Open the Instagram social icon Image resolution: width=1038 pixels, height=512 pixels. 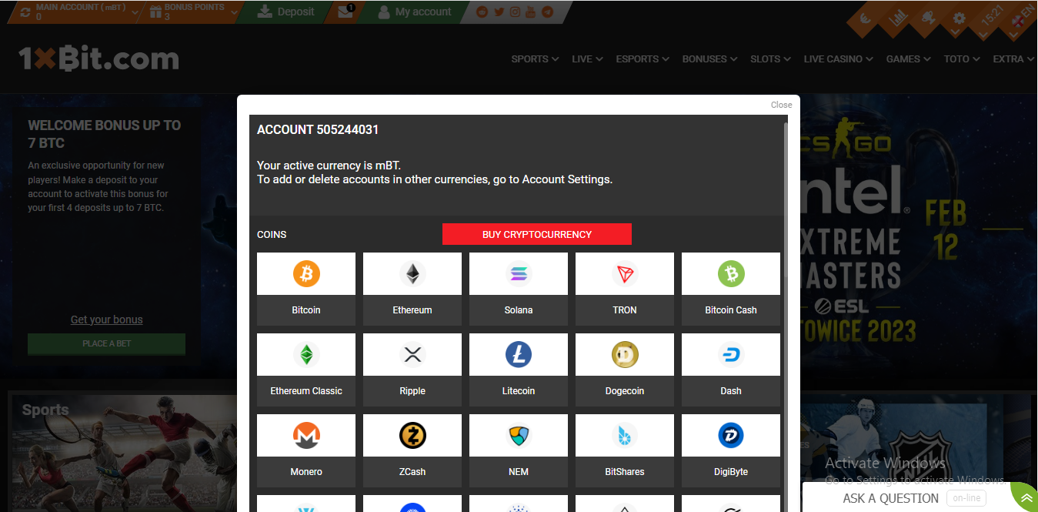pos(516,12)
